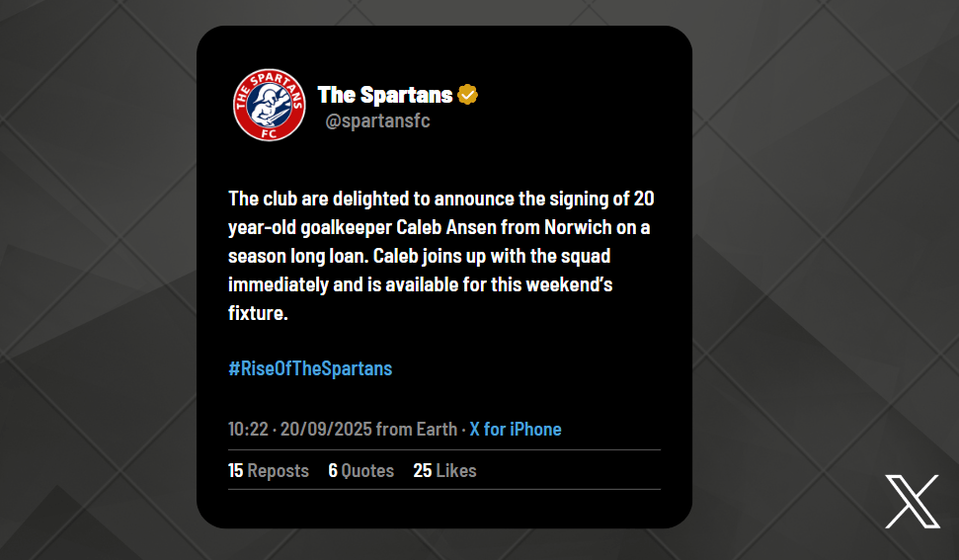Click the gold verified badge
The height and width of the screenshot is (560, 959).
point(468,95)
